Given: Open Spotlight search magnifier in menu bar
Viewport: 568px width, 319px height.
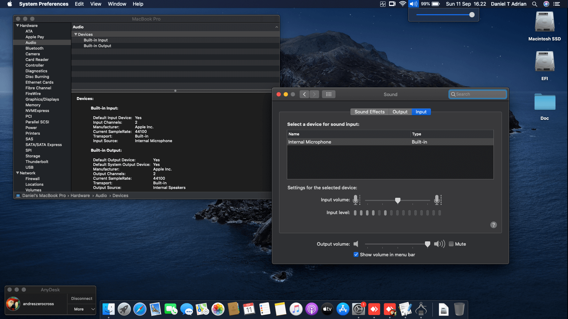Looking at the screenshot, I should point(534,4).
